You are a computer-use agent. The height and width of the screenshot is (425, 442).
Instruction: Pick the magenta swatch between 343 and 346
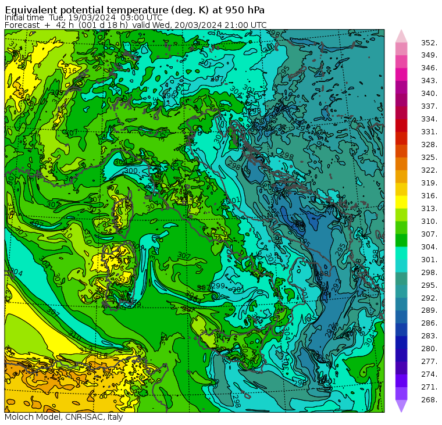(x=401, y=74)
